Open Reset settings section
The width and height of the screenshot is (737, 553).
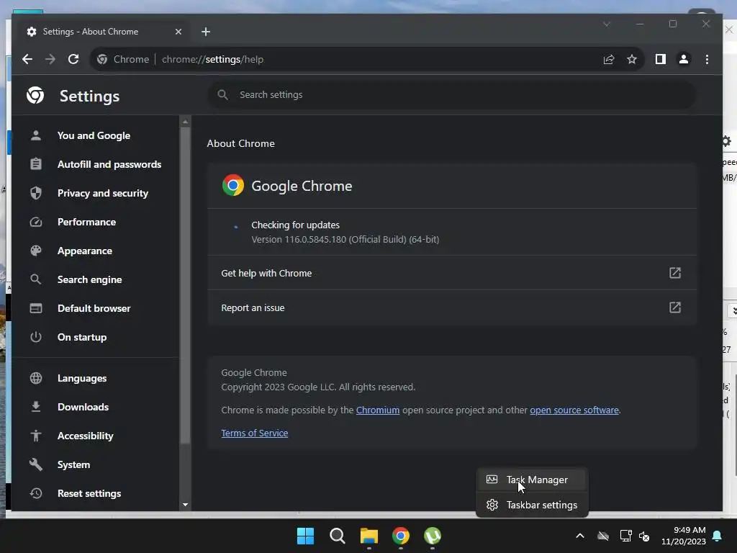click(89, 493)
